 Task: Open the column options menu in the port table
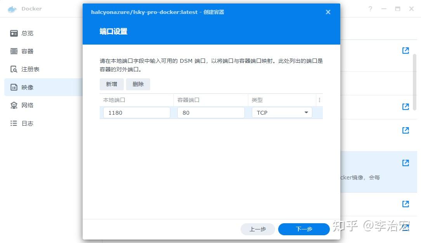[x=319, y=100]
